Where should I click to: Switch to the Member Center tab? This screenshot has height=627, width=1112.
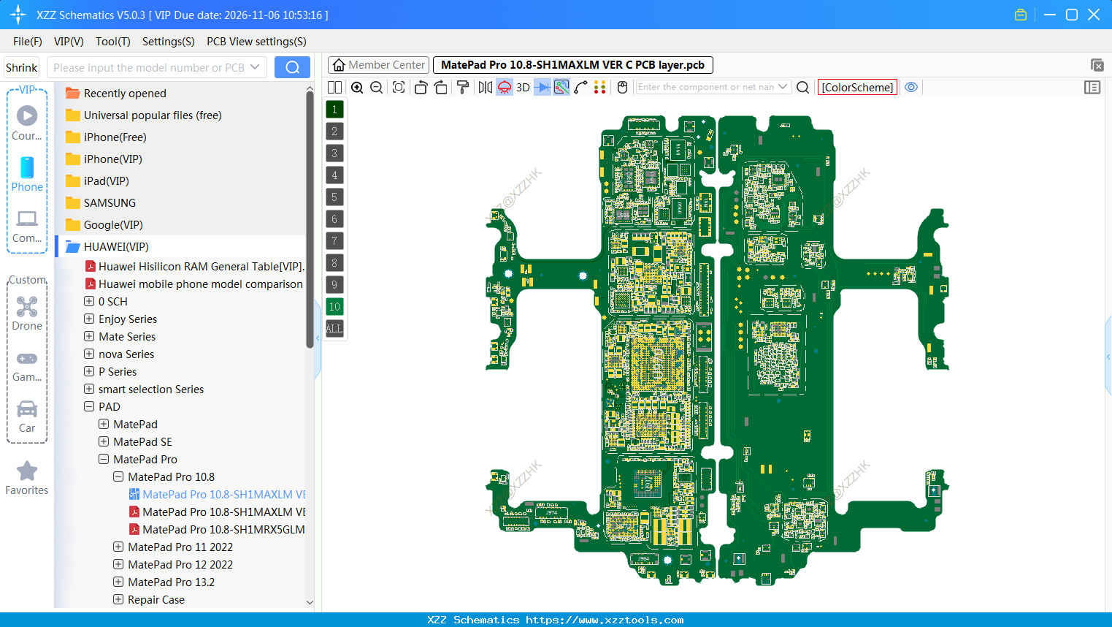click(x=379, y=65)
